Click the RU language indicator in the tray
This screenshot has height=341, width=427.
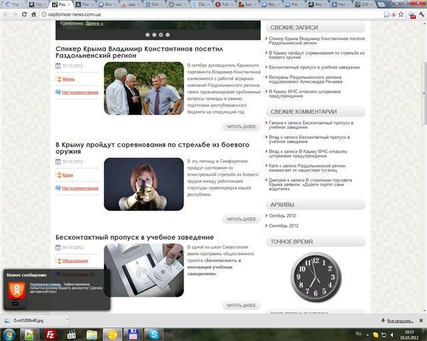[358, 334]
